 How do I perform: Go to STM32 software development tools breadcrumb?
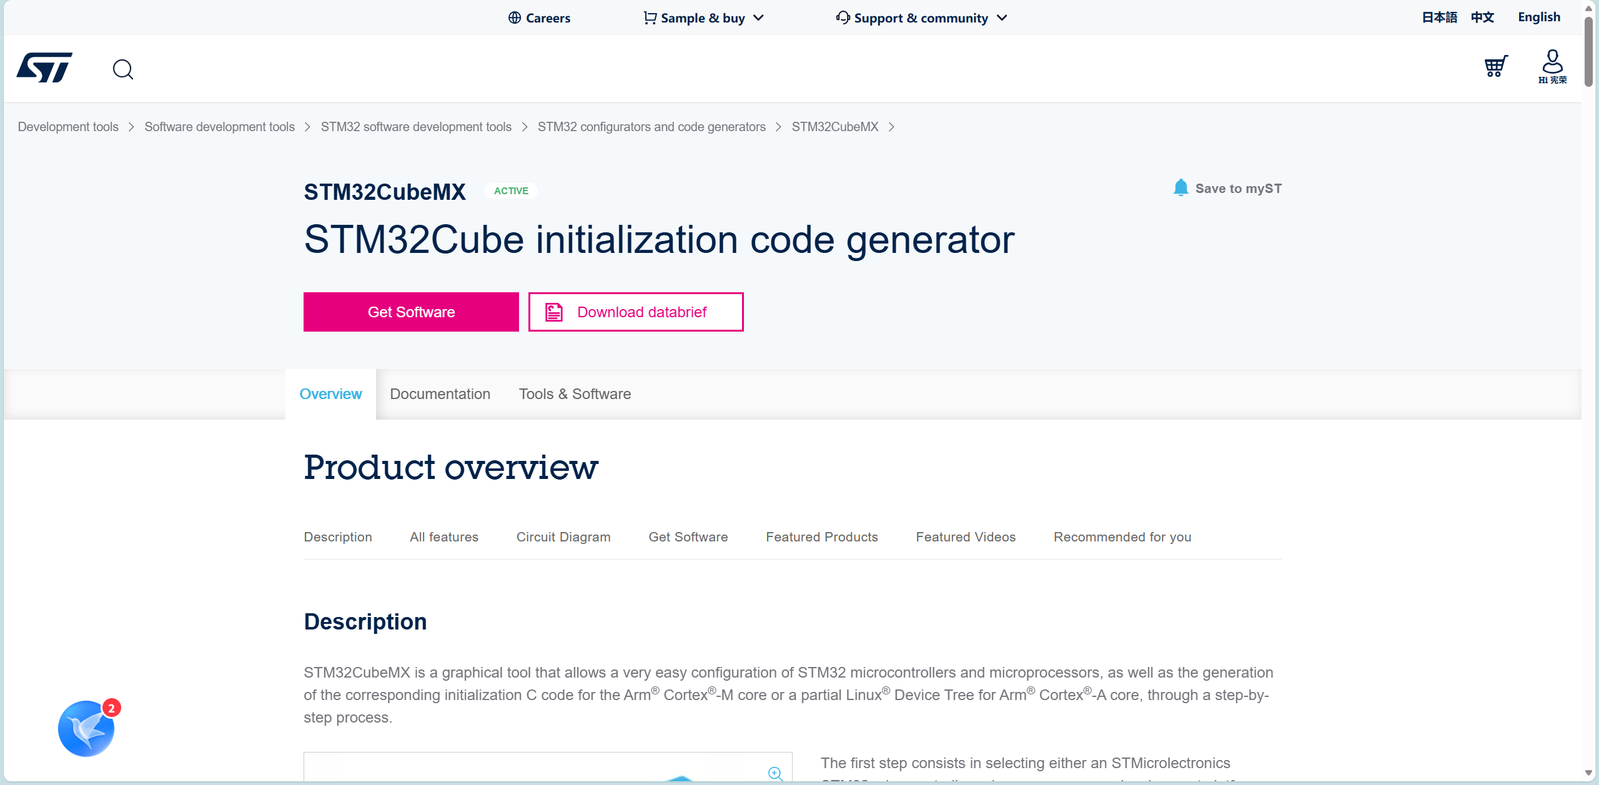(416, 127)
